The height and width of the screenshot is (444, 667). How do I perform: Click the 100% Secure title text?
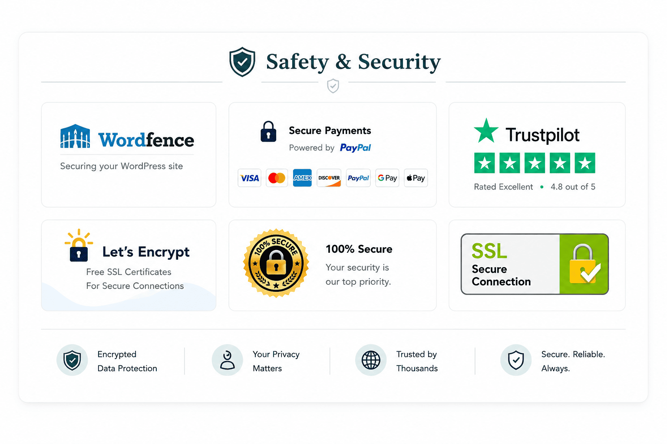tap(359, 249)
